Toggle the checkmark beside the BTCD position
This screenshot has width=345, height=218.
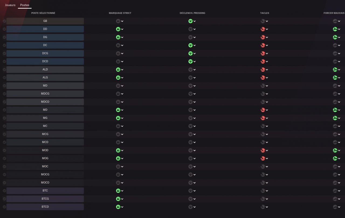pyautogui.click(x=4, y=207)
